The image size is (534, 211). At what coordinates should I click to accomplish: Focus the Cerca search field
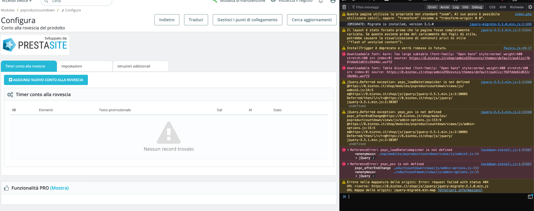click(76, 1)
